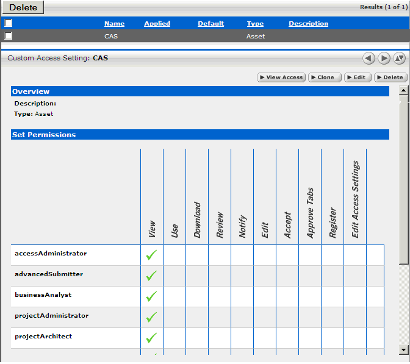The image size is (410, 364).
Task: Click the Use column header
Action: click(x=174, y=231)
